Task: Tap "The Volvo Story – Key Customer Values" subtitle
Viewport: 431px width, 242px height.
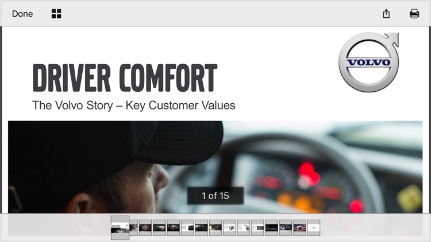Action: tap(133, 106)
